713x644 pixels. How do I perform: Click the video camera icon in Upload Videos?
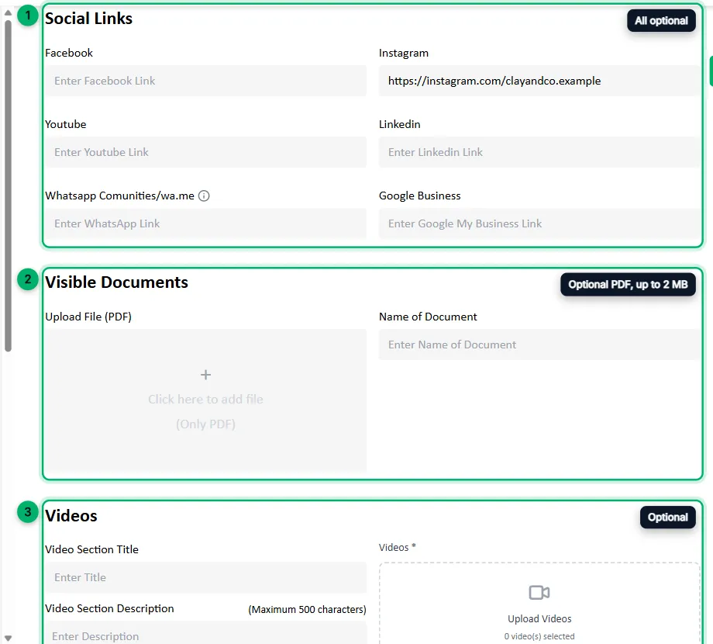[x=539, y=593]
